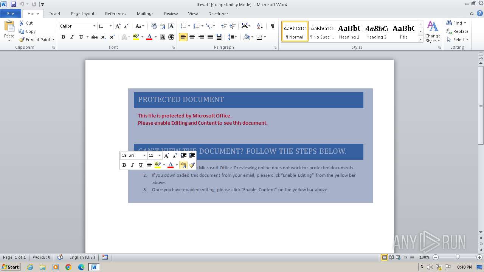The image size is (484, 272).
Task: Apply the Normal style
Action: [x=295, y=31]
